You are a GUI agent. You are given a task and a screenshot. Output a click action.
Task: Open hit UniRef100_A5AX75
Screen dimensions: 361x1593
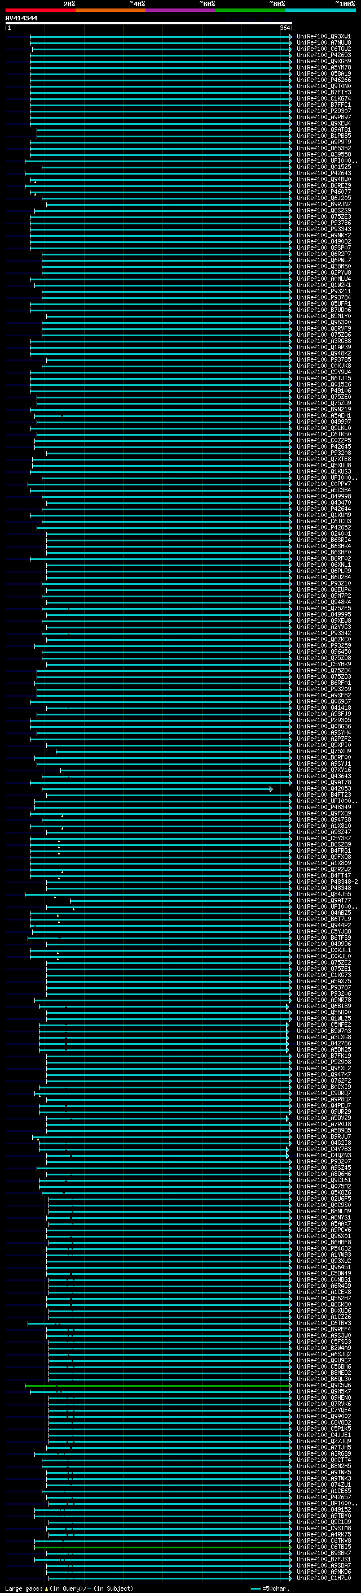click(324, 981)
